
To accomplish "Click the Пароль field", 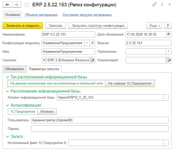I will click(100, 129).
